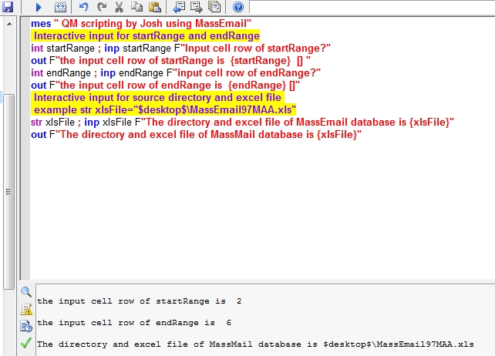Click the green checkmark icon

pyautogui.click(x=25, y=343)
